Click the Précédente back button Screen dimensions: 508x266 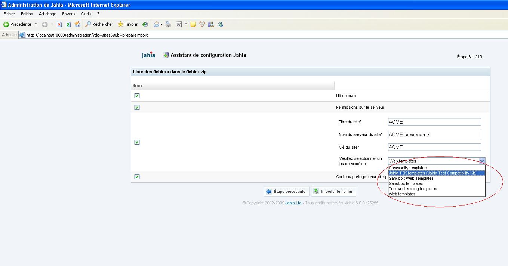17,24
